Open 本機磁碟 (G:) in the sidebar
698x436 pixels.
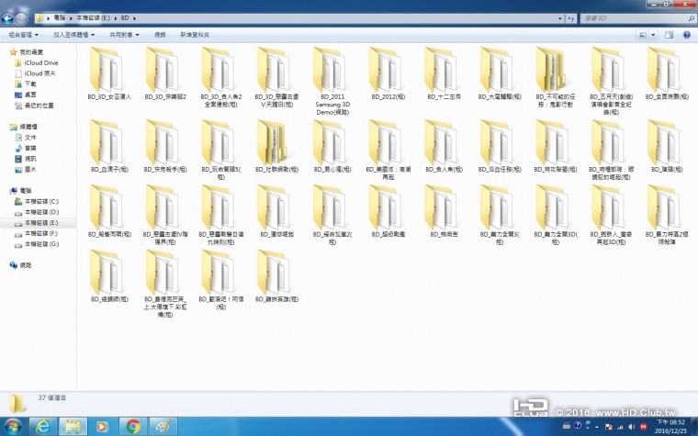tap(41, 244)
